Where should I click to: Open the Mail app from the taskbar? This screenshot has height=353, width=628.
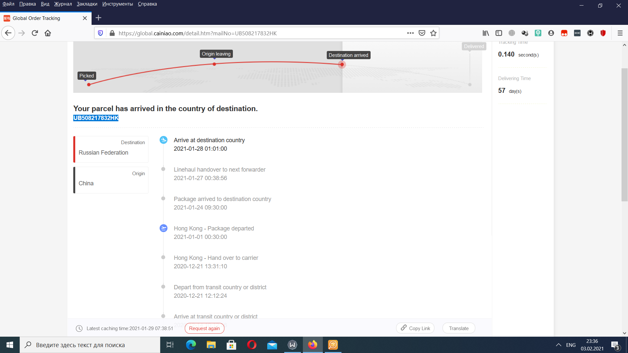pos(272,345)
